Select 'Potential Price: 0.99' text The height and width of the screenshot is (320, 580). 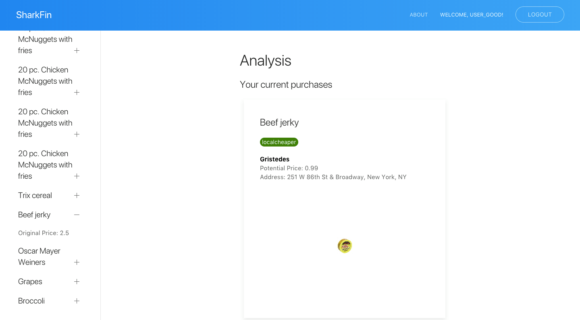(x=289, y=168)
